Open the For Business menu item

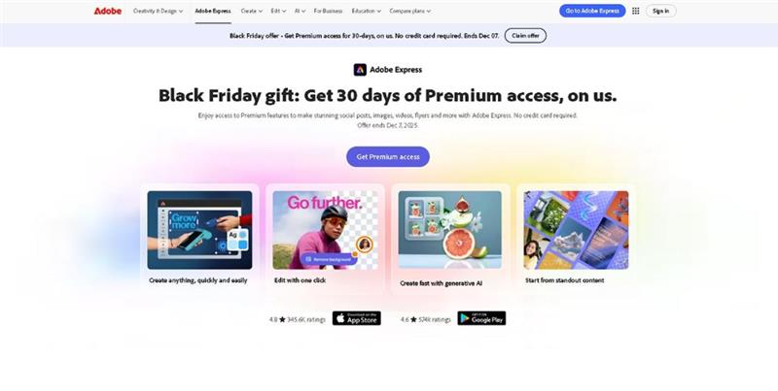[328, 11]
